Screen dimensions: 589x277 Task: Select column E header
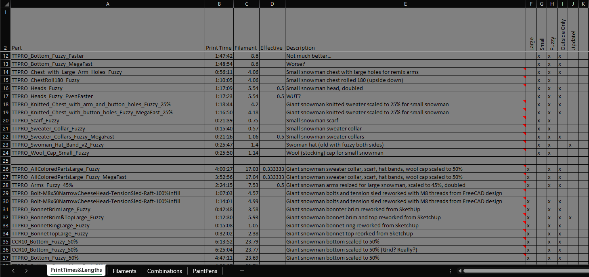tap(405, 4)
